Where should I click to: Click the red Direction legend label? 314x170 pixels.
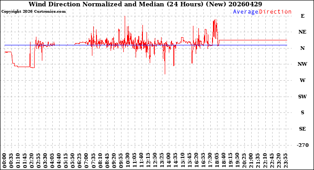click(x=275, y=12)
